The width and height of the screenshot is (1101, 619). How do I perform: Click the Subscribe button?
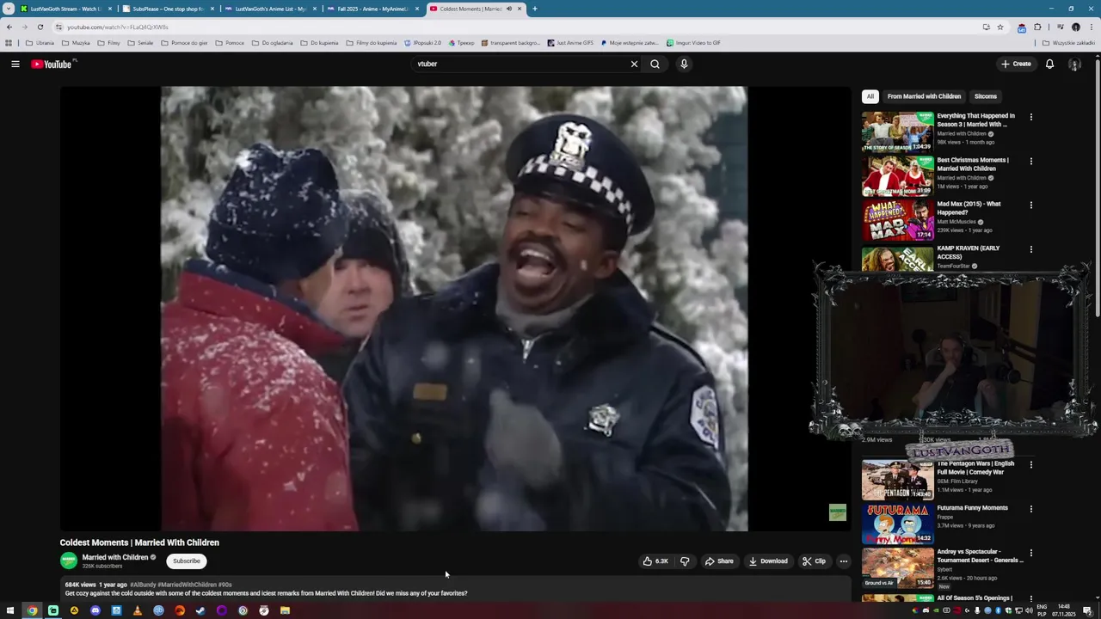tap(187, 561)
